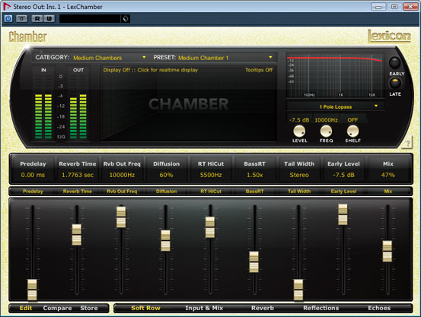421x317 pixels.
Task: Click the BassRT fader handle
Action: coord(254,262)
